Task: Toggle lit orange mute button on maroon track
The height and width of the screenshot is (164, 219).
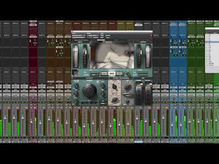Action: pos(35,108)
